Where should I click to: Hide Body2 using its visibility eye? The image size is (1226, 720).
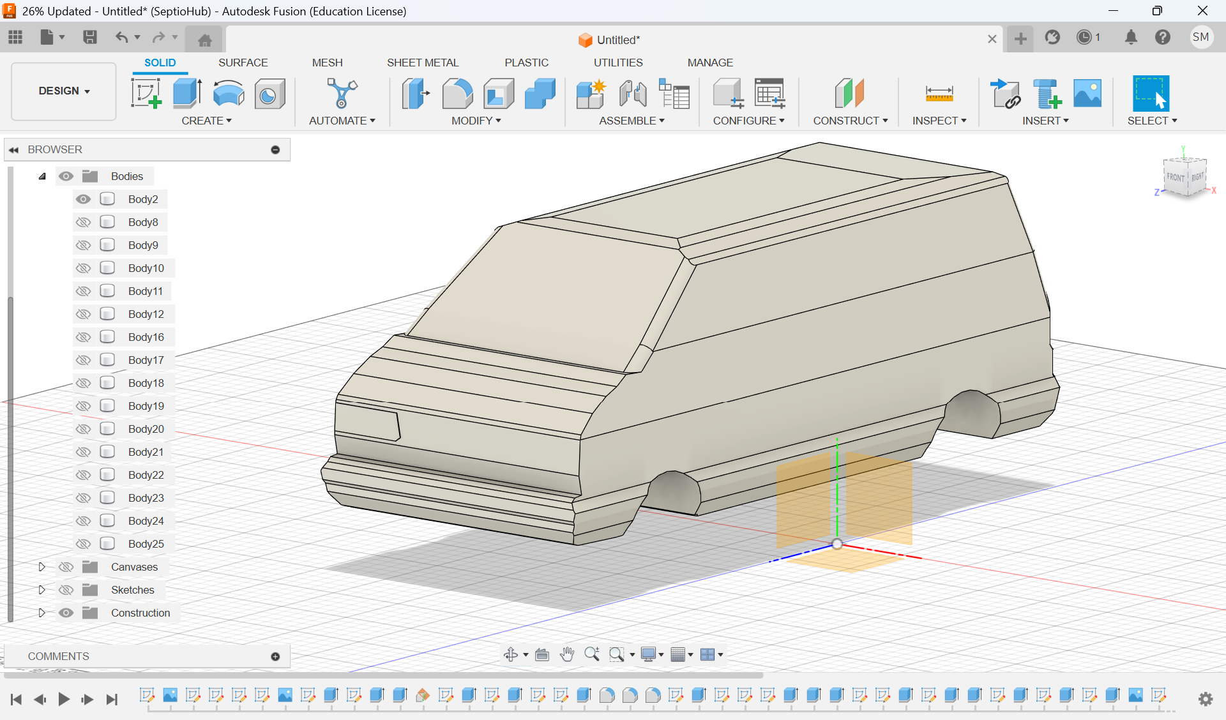tap(84, 199)
